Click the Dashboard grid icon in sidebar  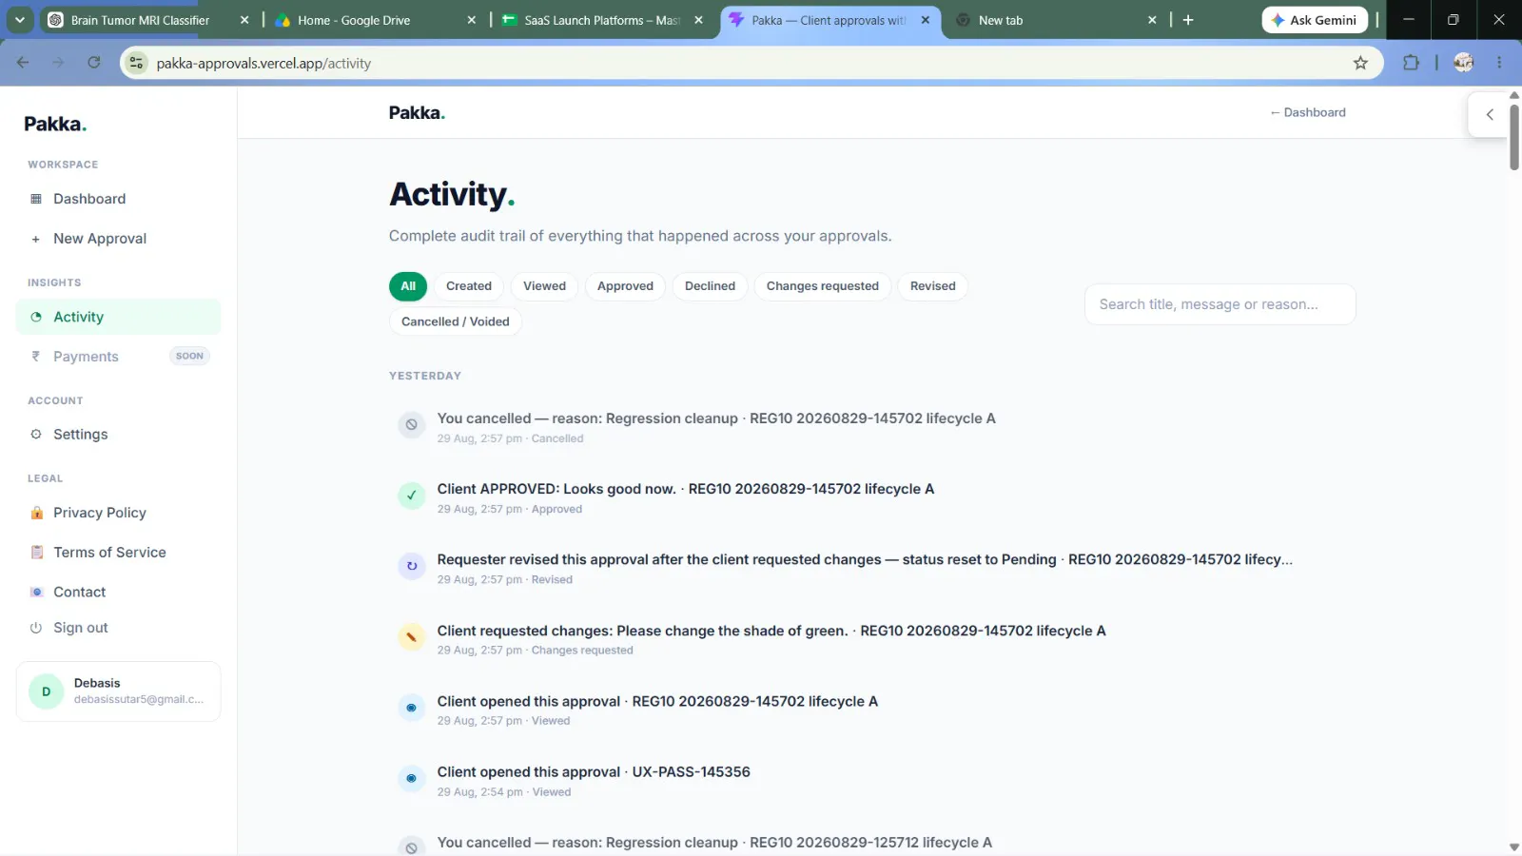point(36,199)
